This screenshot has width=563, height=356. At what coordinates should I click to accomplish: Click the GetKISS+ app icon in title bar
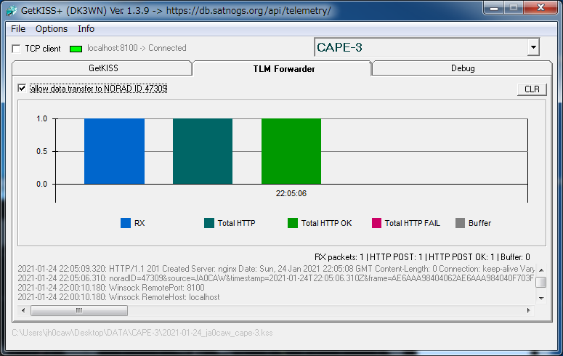(11, 10)
